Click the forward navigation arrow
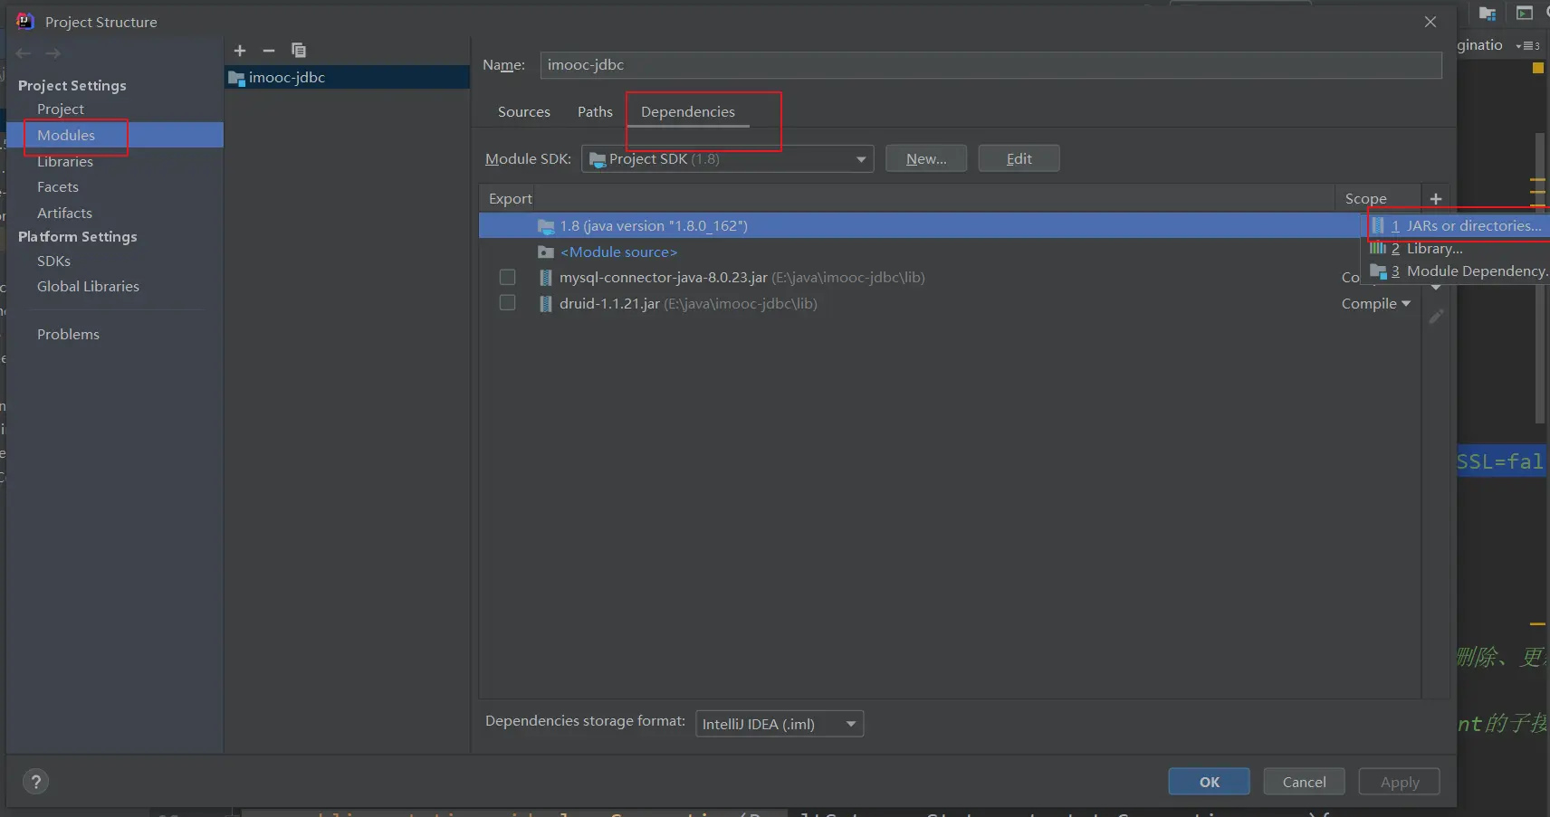The height and width of the screenshot is (817, 1550). pos(53,53)
